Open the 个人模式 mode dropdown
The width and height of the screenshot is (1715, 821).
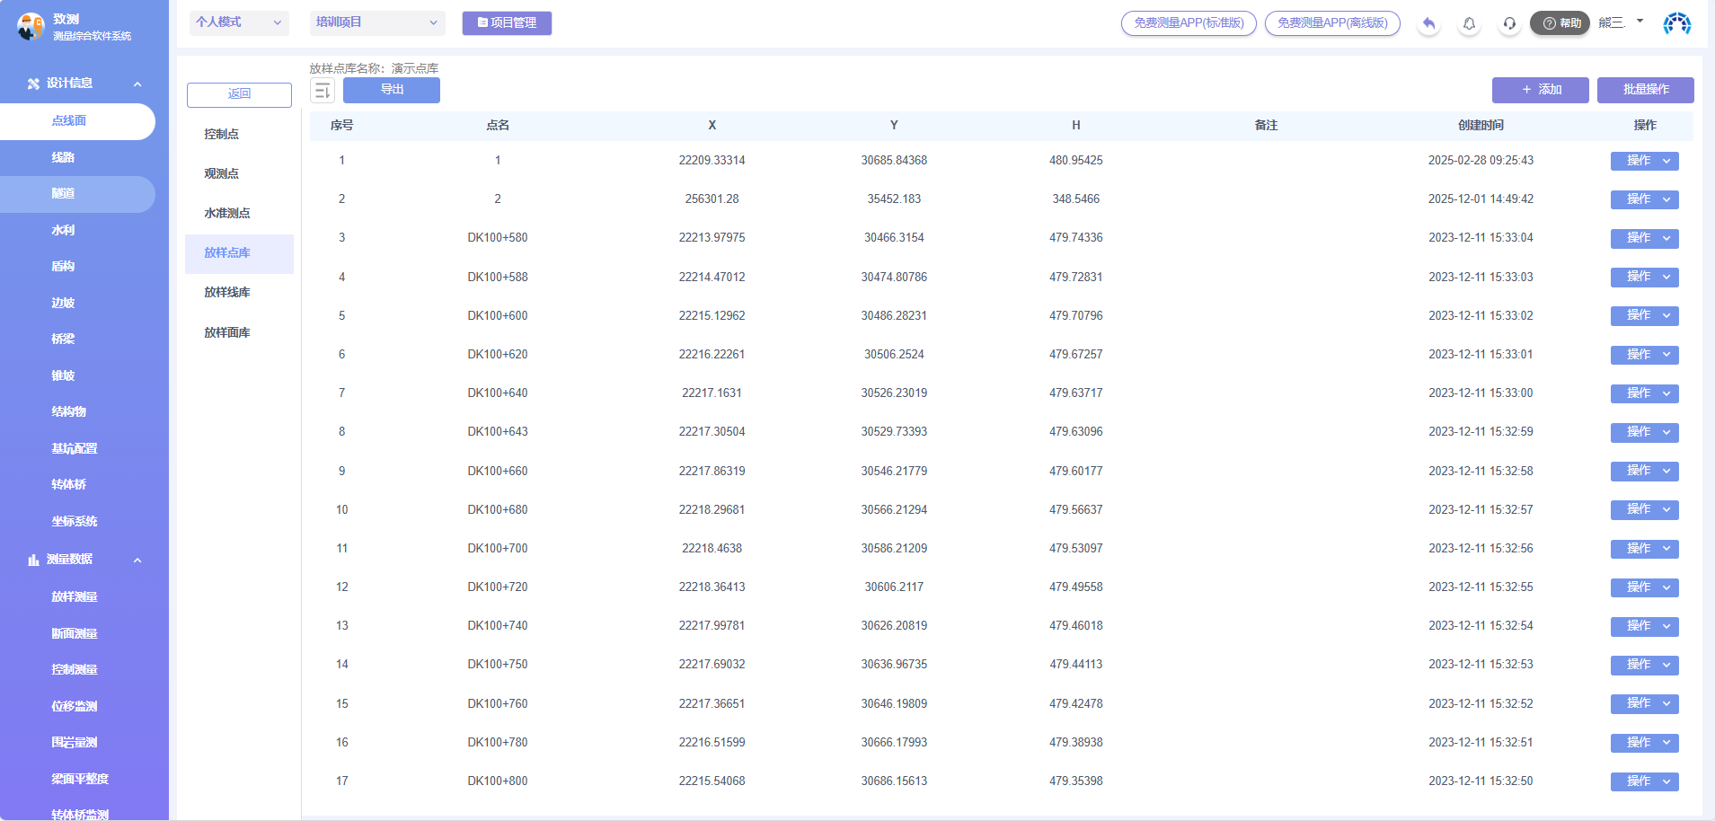[x=238, y=22]
